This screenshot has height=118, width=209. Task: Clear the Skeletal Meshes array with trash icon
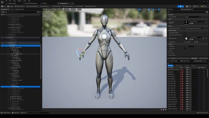pos(197,42)
